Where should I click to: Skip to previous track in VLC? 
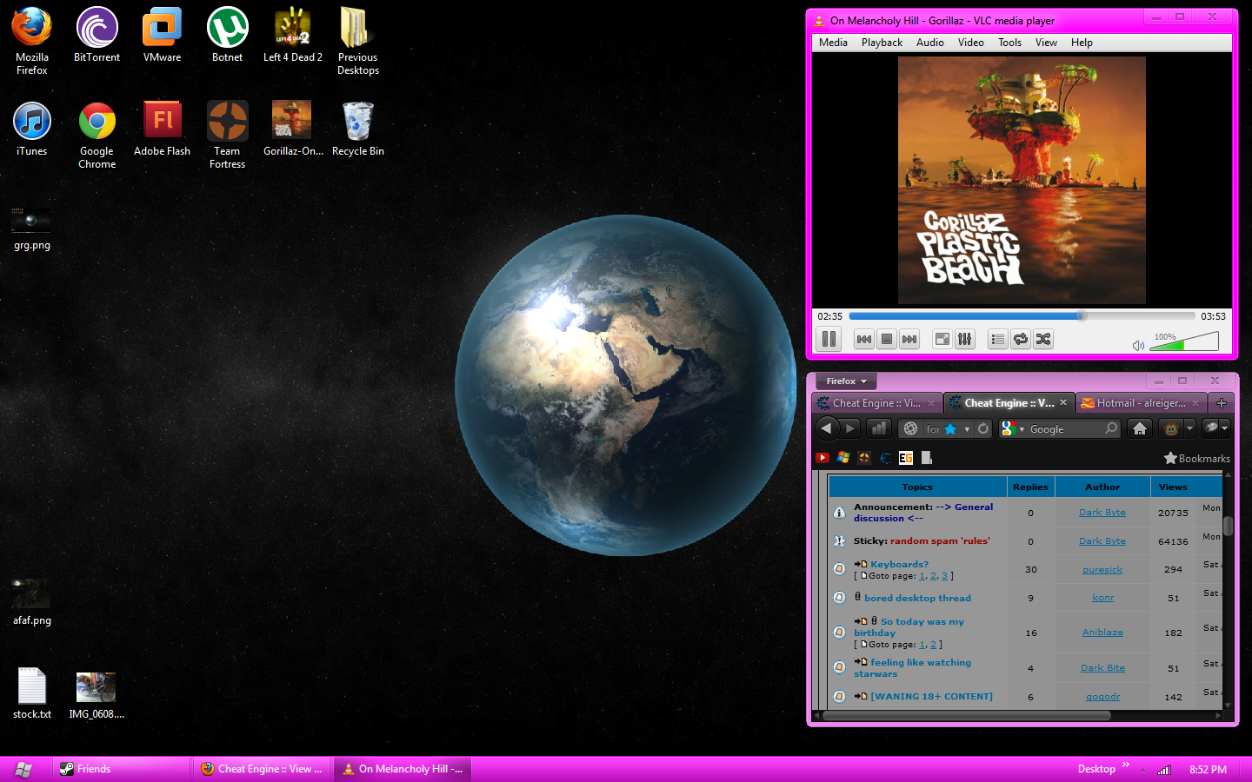(x=863, y=339)
